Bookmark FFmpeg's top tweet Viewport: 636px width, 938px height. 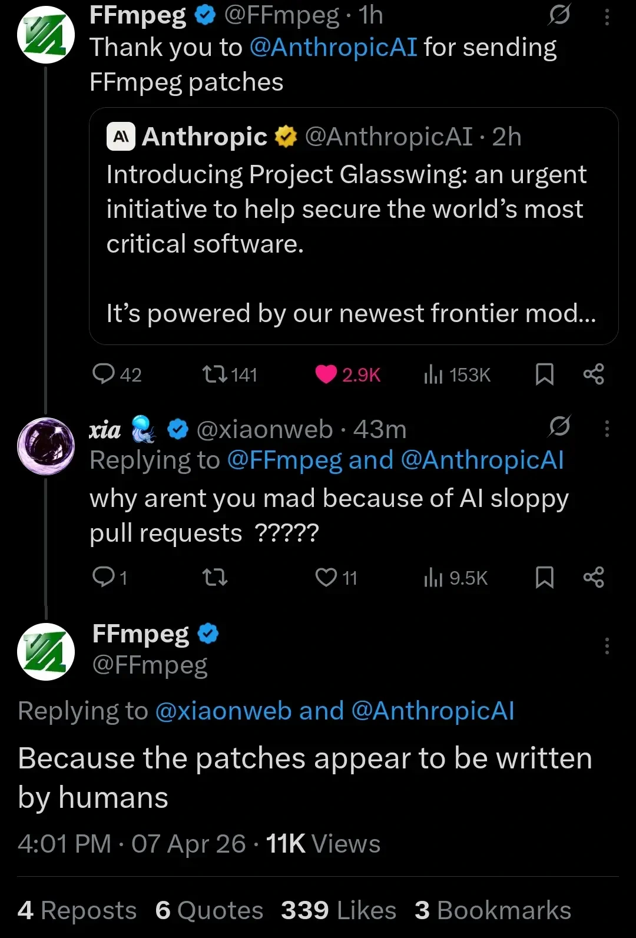(544, 374)
